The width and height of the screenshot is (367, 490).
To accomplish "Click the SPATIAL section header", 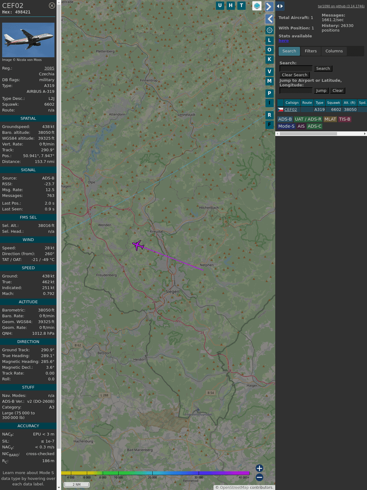I will tap(28, 119).
